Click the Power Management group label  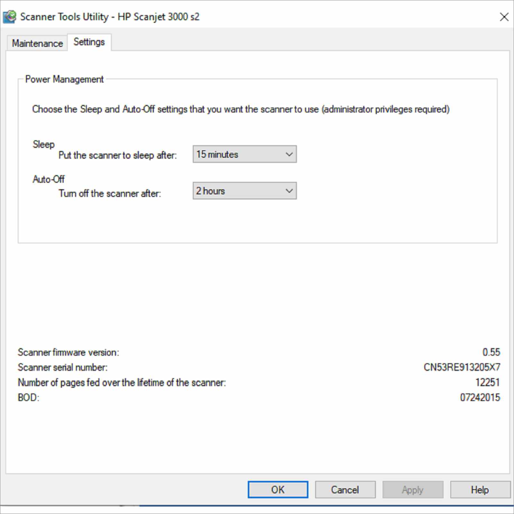tap(64, 79)
